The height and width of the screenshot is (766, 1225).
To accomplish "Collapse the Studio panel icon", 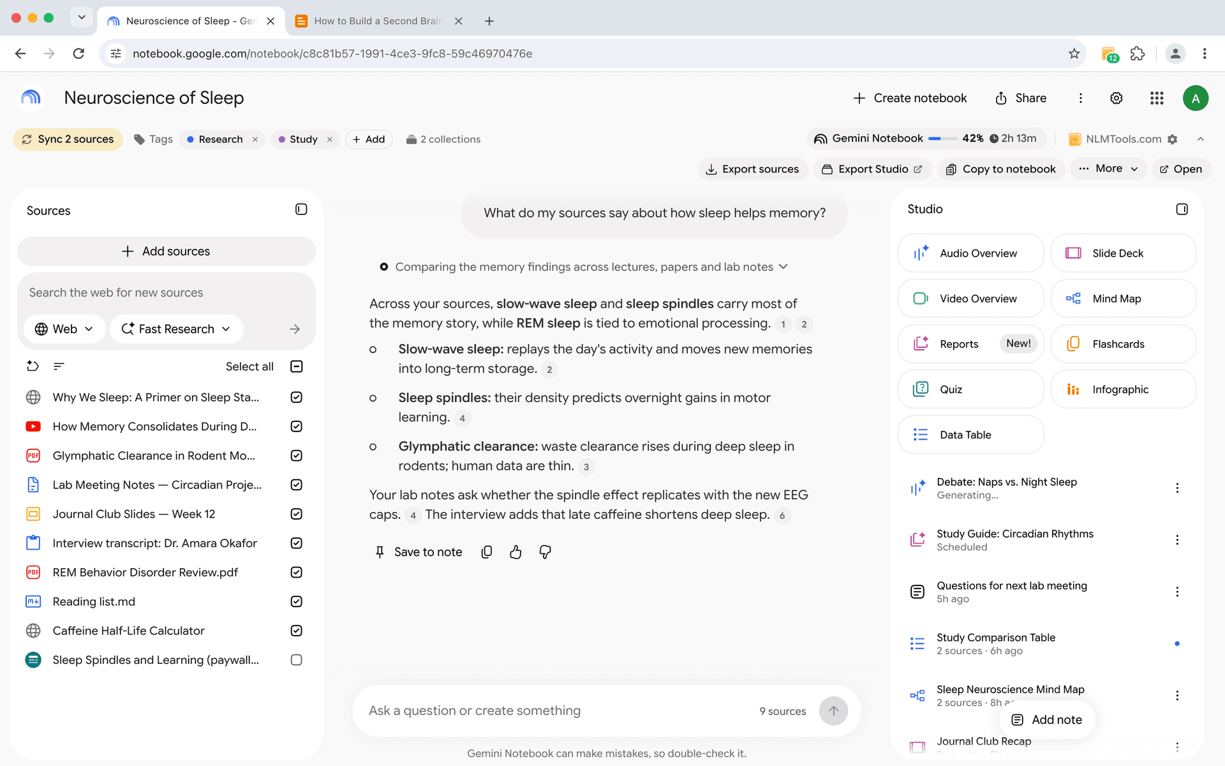I will (1182, 209).
